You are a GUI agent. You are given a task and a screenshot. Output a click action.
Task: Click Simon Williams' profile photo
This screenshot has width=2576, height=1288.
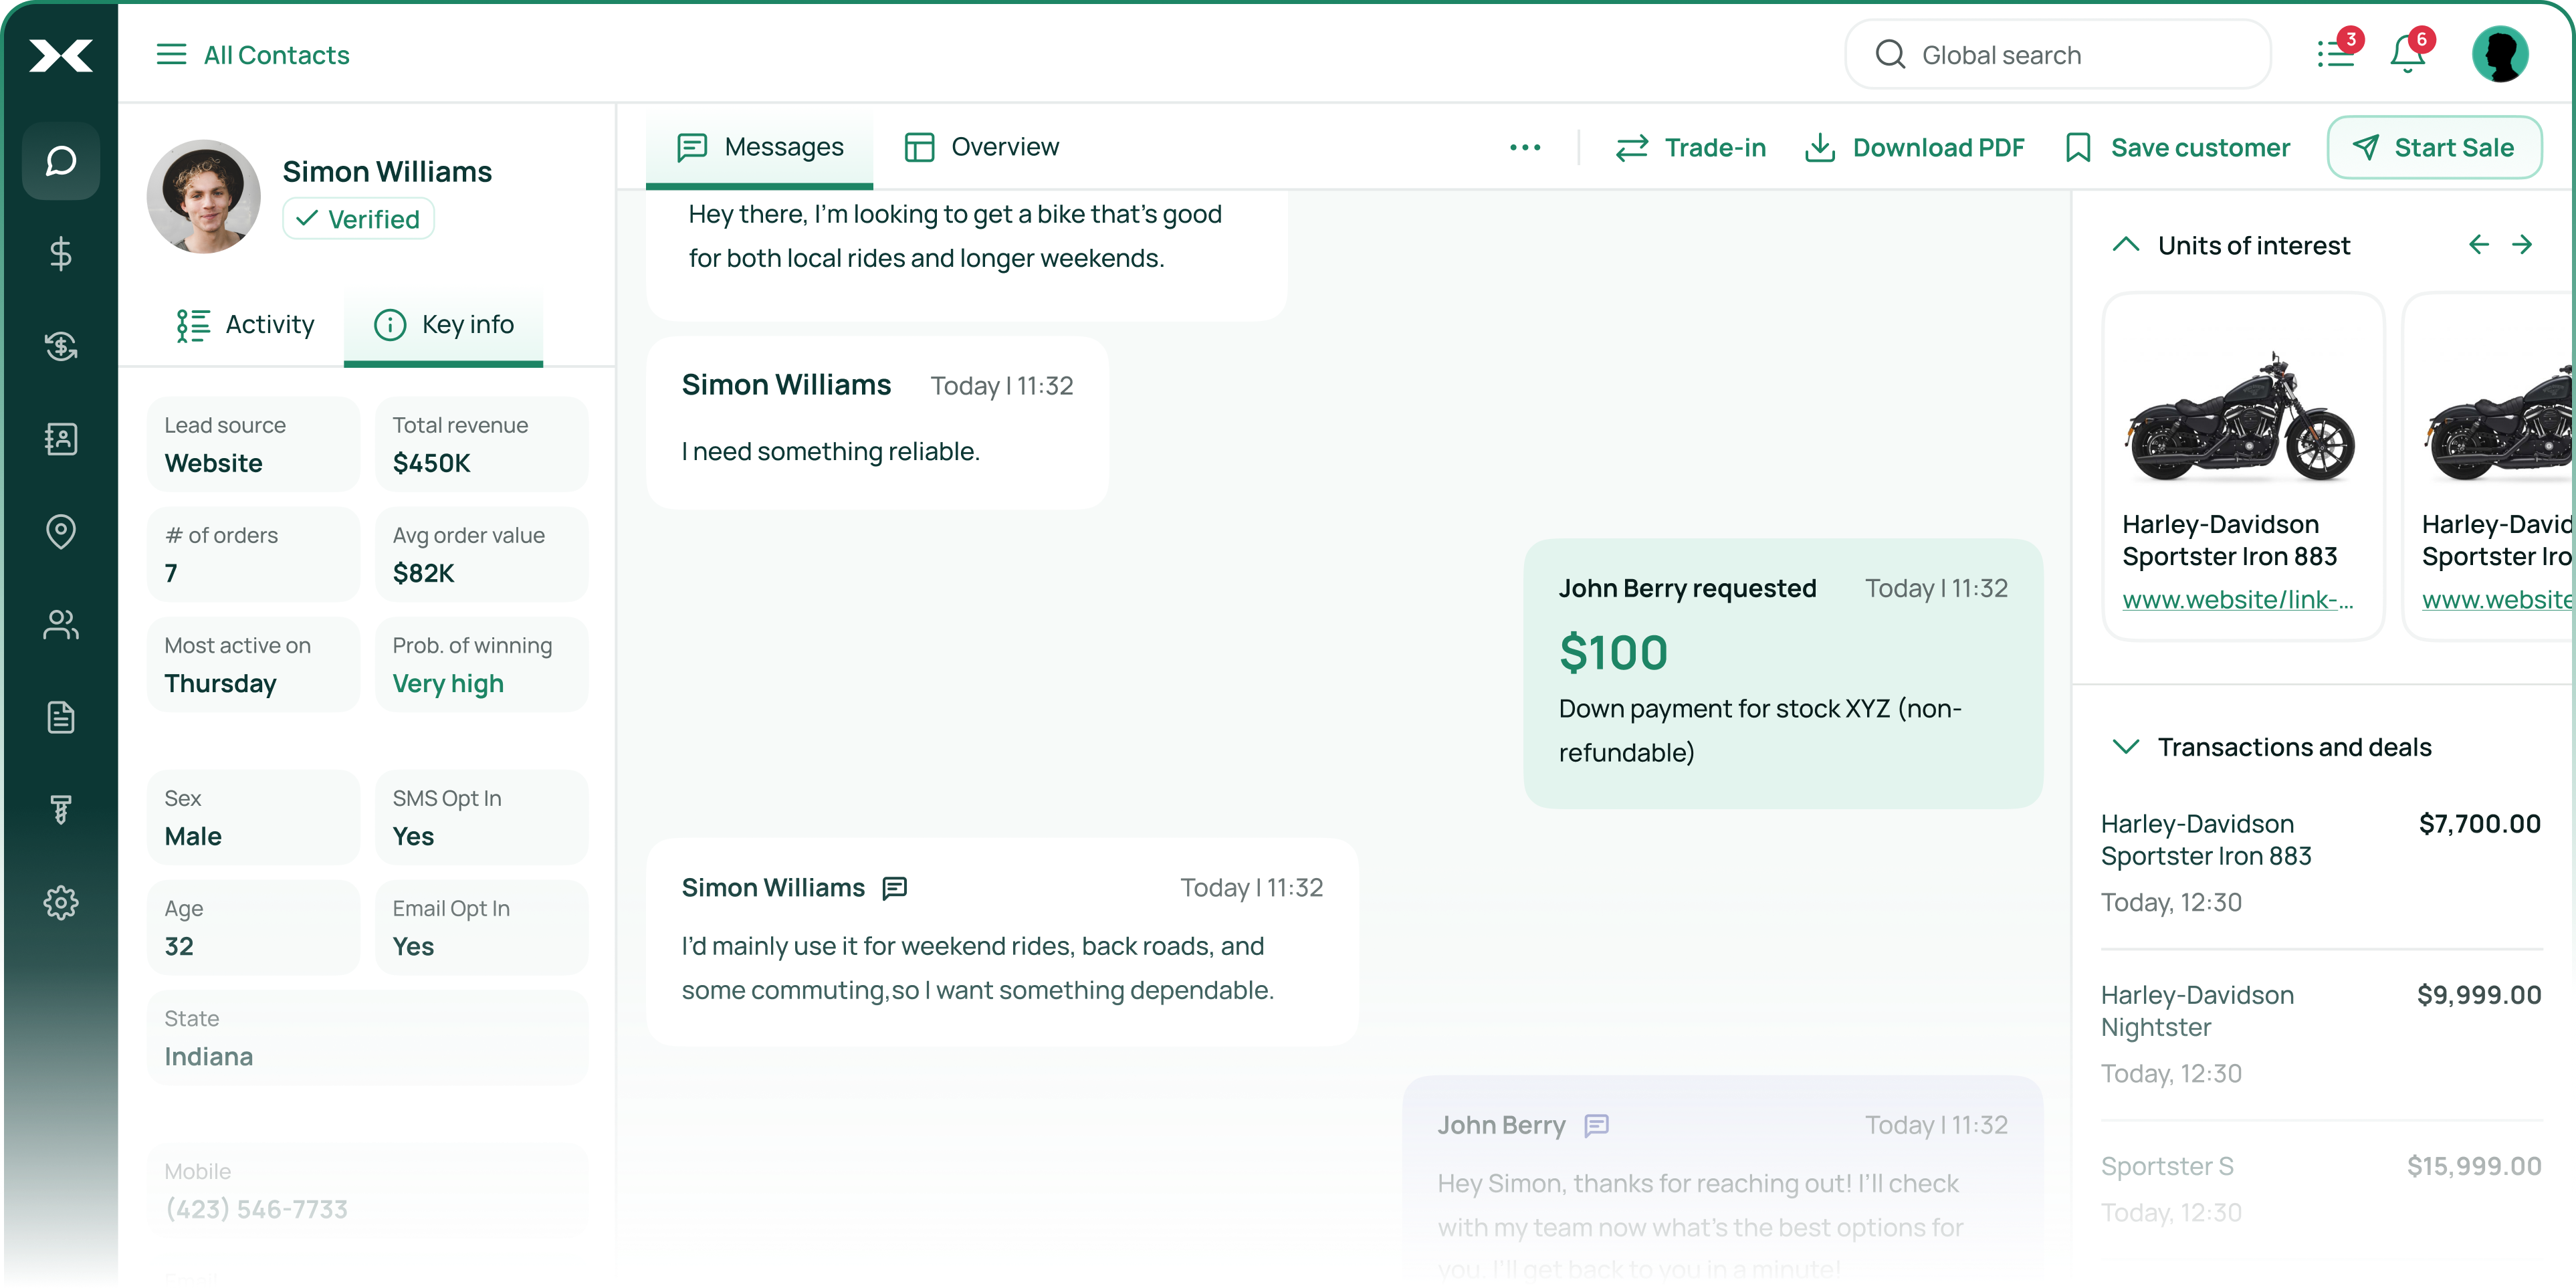(x=204, y=196)
